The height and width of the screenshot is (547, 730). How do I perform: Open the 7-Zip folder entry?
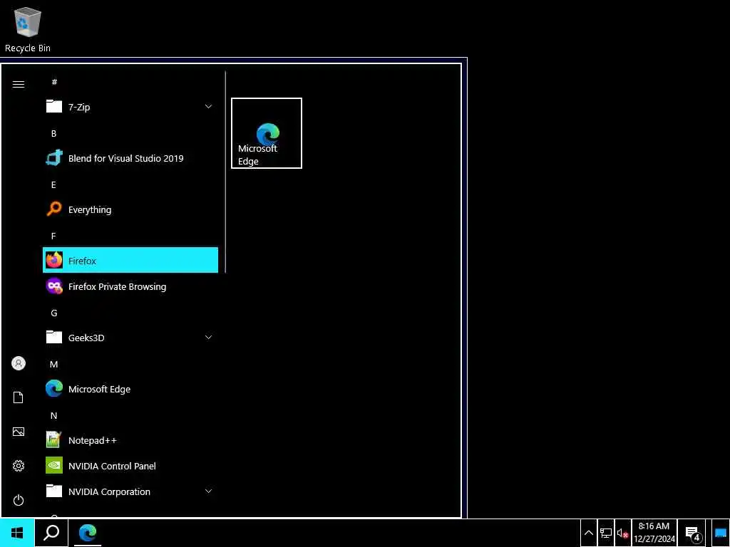(130, 107)
